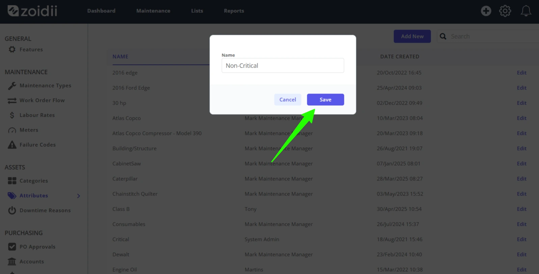The width and height of the screenshot is (539, 274).
Task: Open PO Approvals section
Action: coord(37,247)
